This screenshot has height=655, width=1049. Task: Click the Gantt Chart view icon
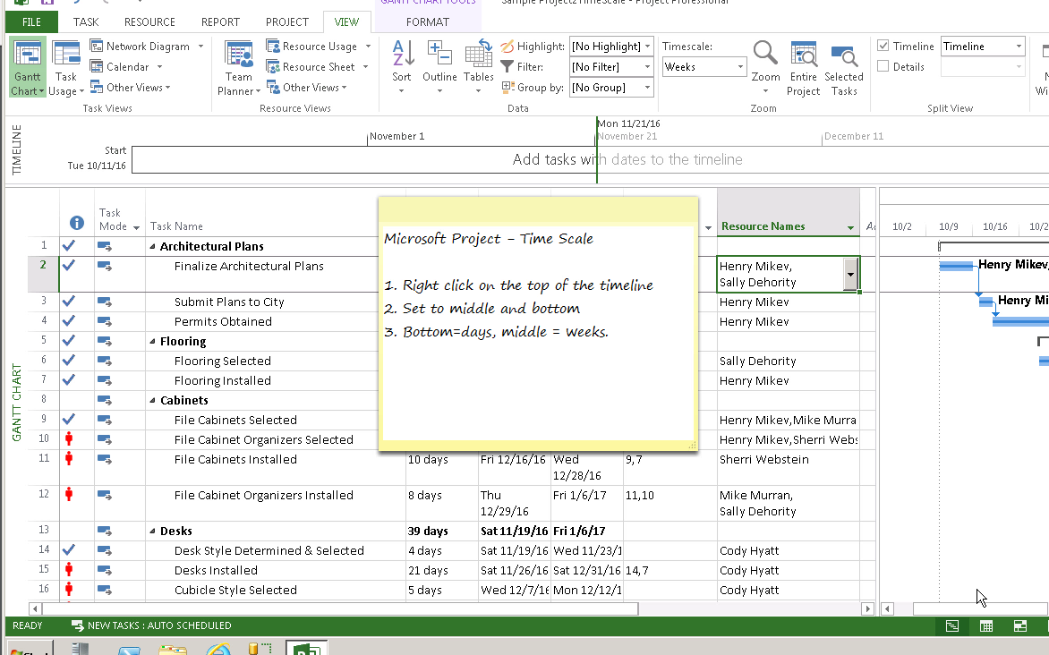pos(29,57)
